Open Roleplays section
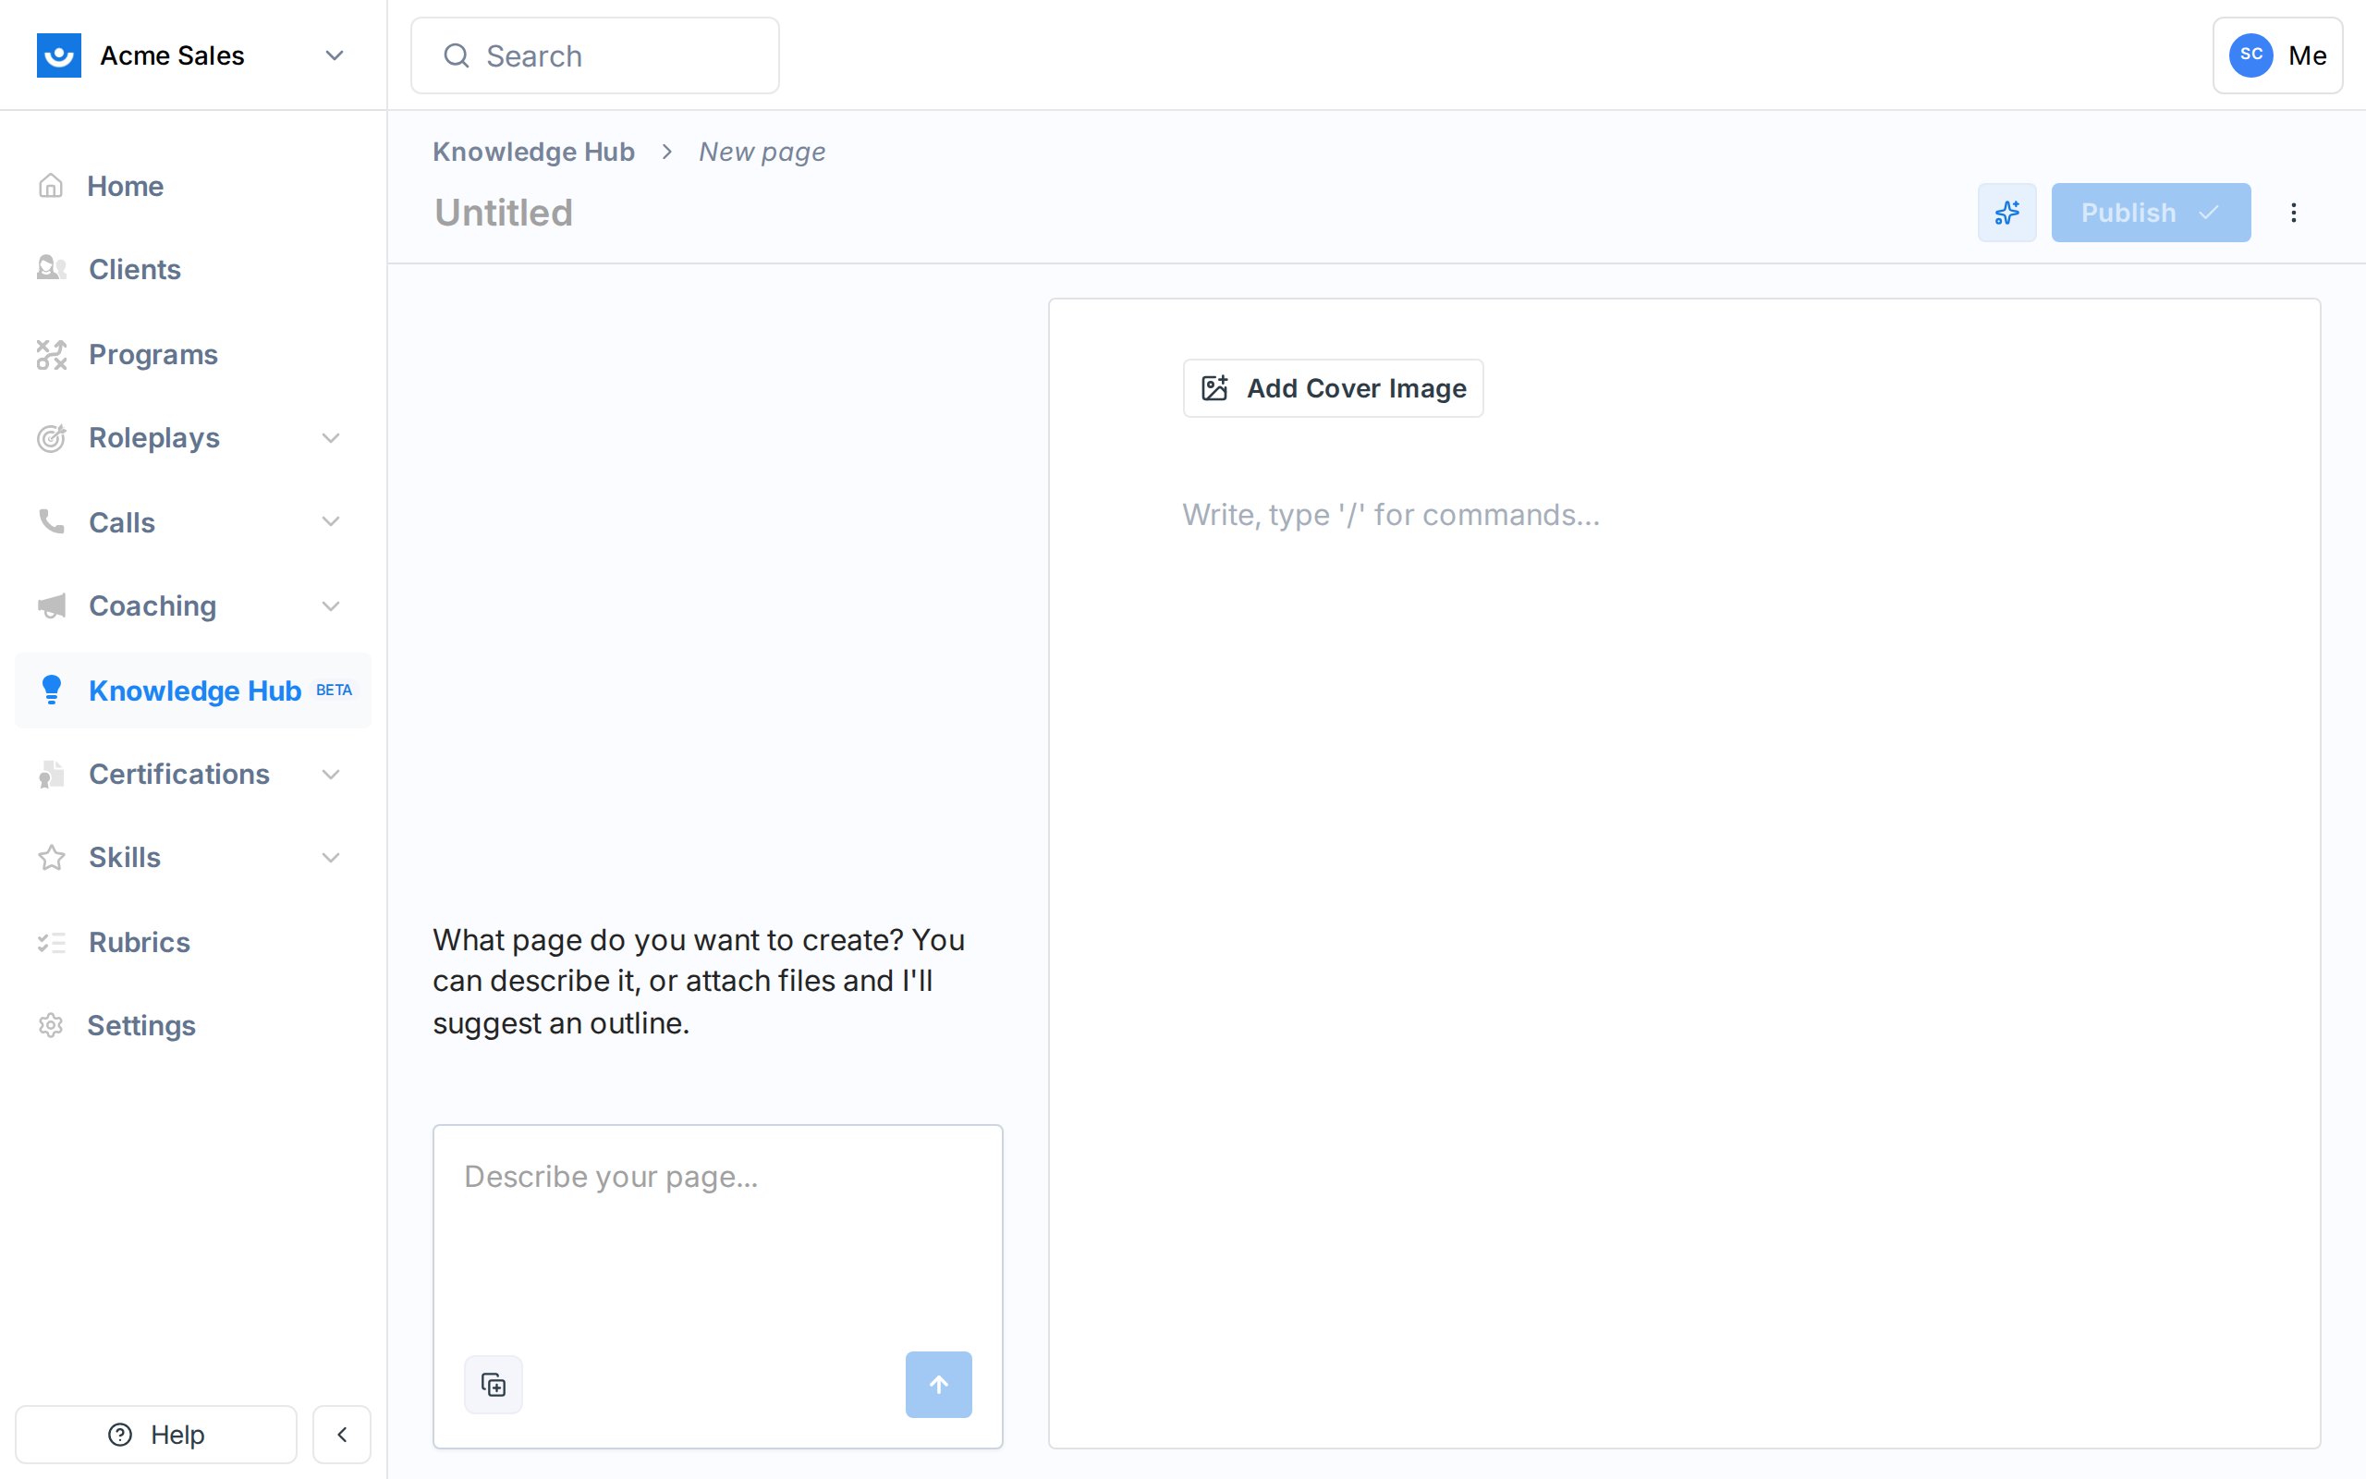Viewport: 2366px width, 1479px height. [192, 437]
